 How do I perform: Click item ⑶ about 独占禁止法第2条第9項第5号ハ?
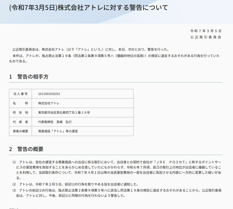pyautogui.click(x=117, y=193)
